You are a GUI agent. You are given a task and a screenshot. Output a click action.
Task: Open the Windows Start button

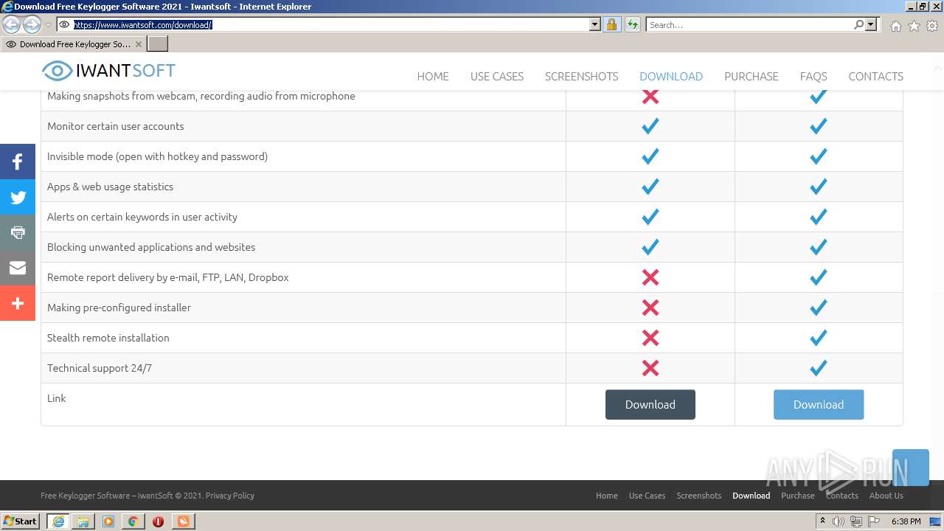[x=21, y=521]
